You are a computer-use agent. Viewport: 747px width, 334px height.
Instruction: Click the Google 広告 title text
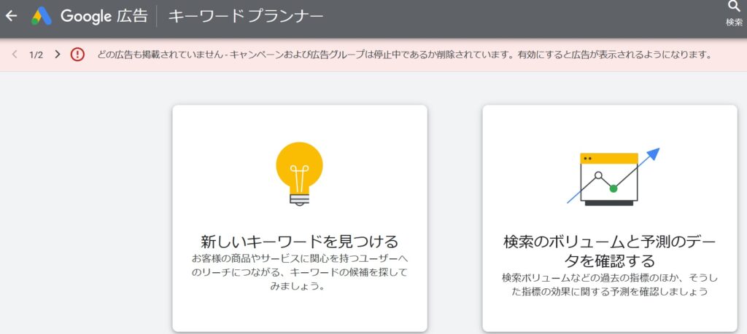point(104,16)
